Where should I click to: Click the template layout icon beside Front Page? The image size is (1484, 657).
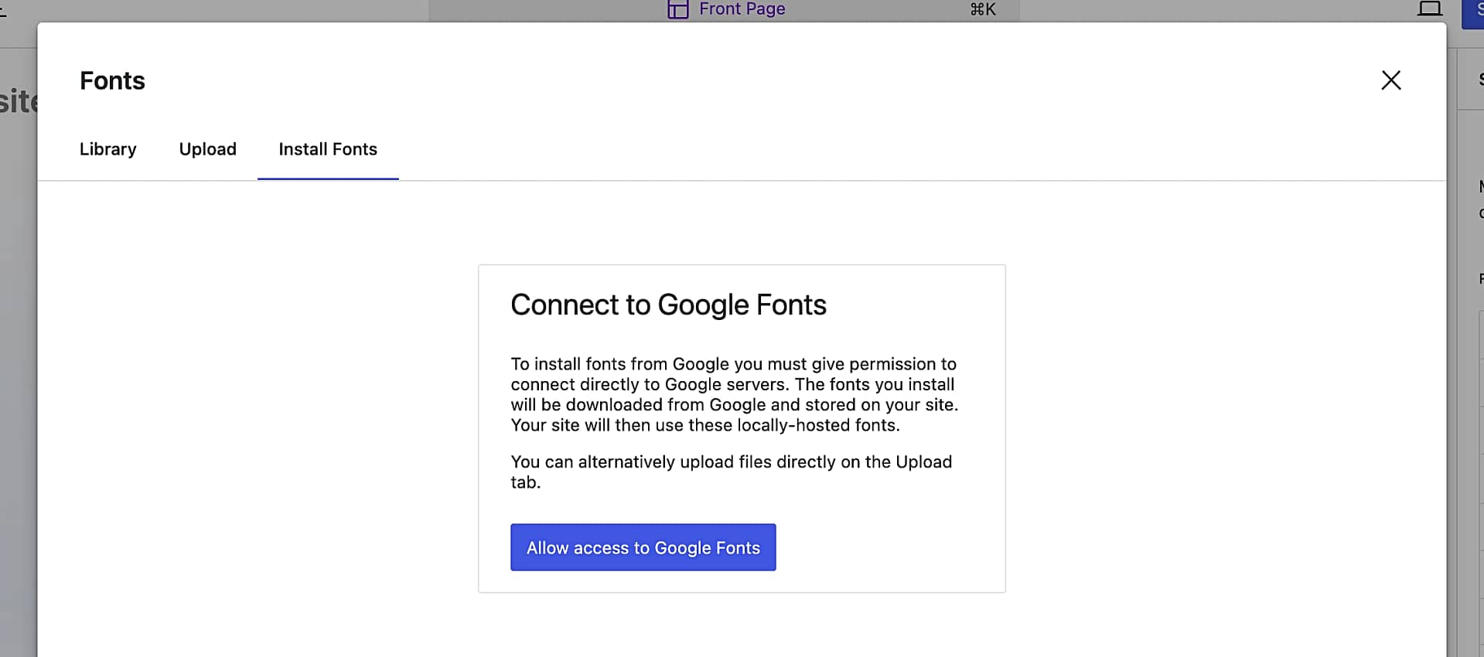point(677,9)
